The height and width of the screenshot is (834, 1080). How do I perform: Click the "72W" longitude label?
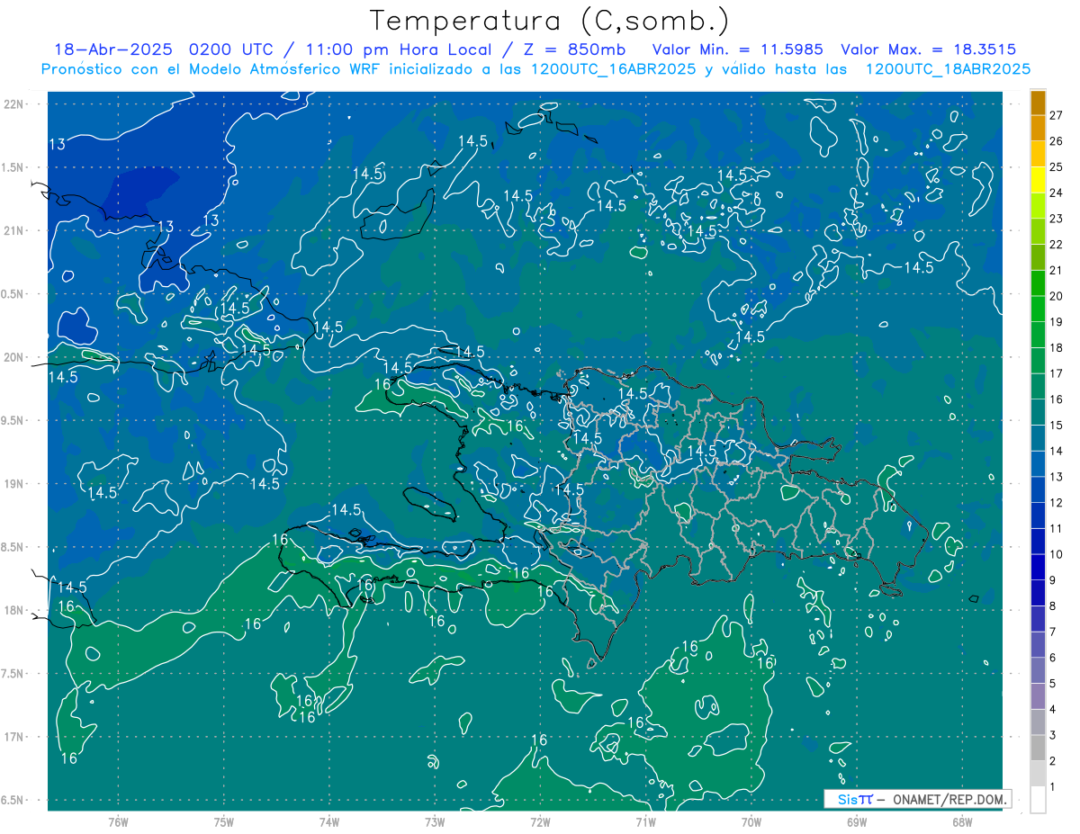(540, 822)
